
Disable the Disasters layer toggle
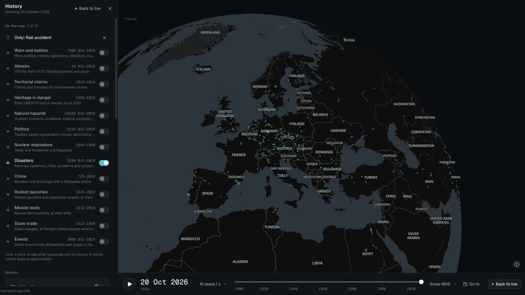click(x=104, y=163)
